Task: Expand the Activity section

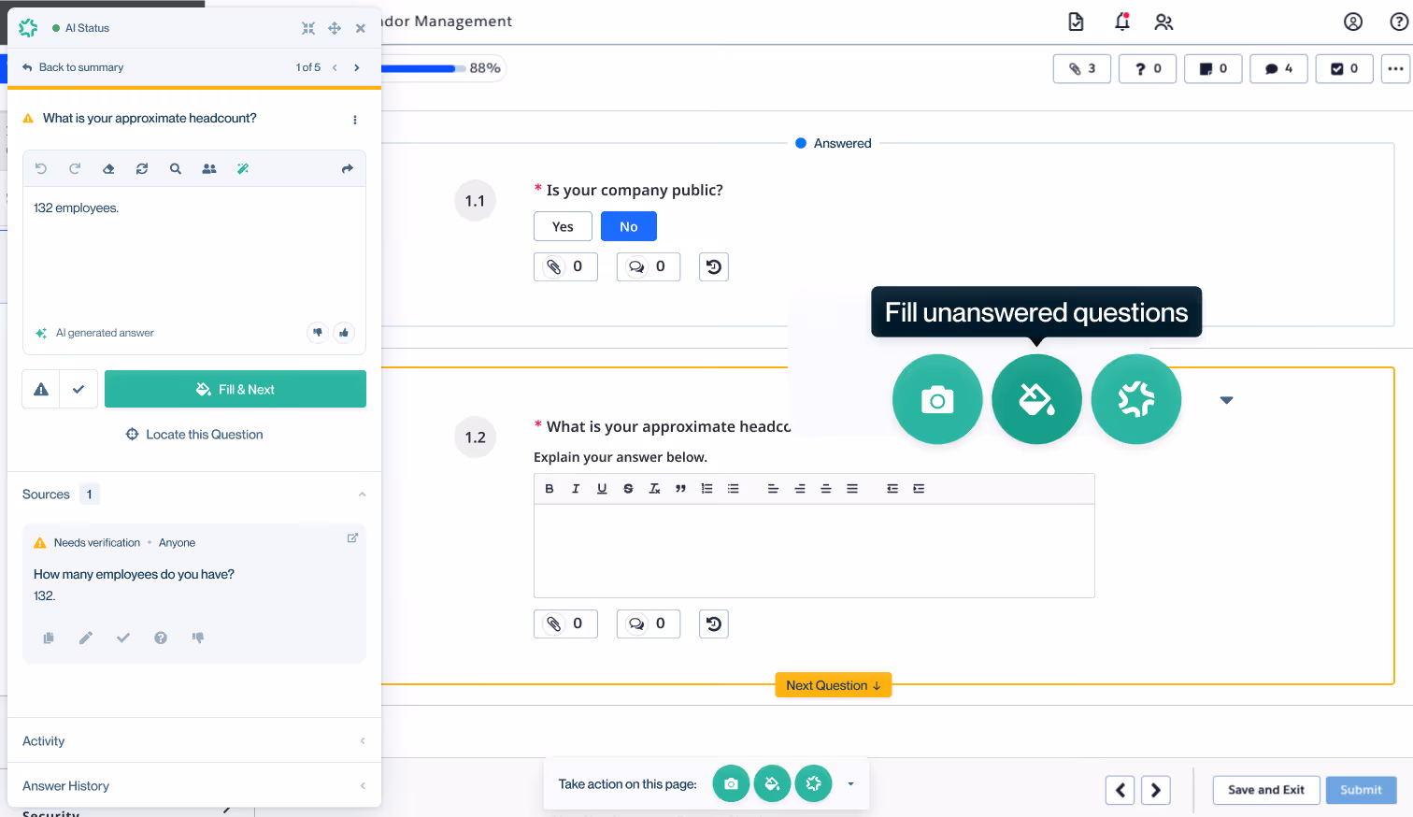Action: point(363,741)
